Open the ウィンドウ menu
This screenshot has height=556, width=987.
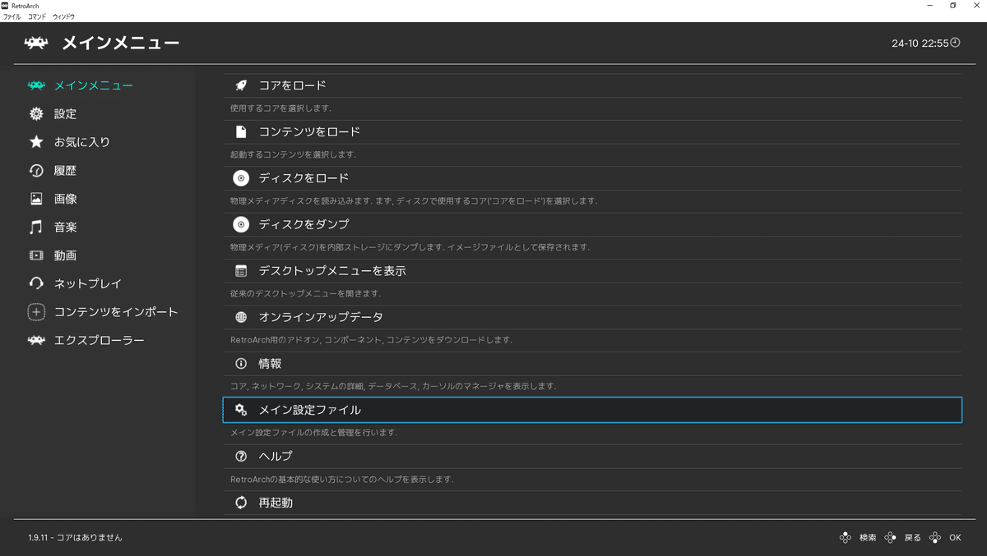[x=63, y=16]
